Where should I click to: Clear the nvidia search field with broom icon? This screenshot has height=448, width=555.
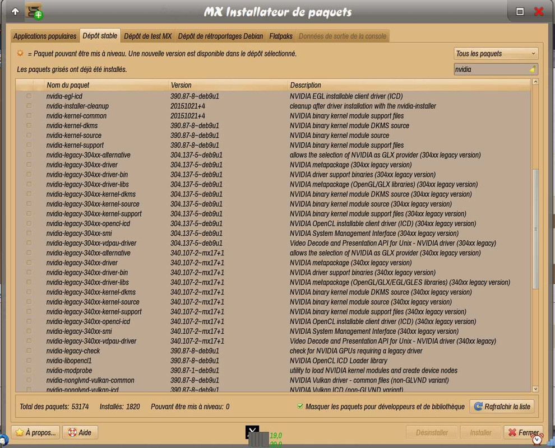(533, 69)
